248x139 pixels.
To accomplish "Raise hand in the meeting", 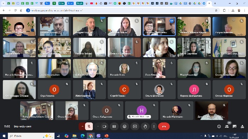I will pyautogui.click(x=145, y=126).
